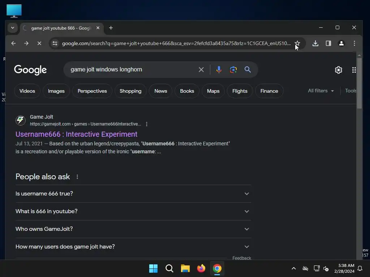Switch to News results
Viewport: 370px width, 277px height.
(161, 91)
